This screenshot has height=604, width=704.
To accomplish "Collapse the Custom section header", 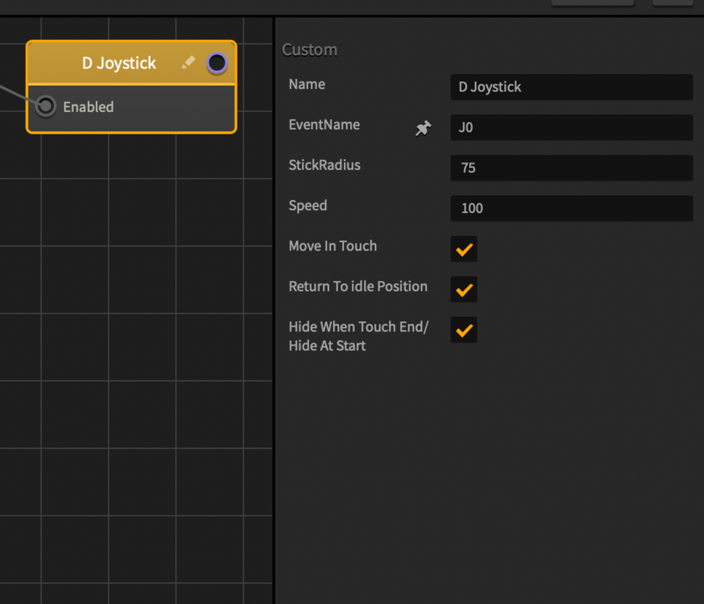I will (310, 50).
